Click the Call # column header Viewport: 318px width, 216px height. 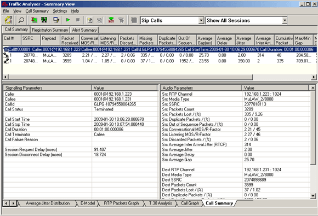click(12, 40)
